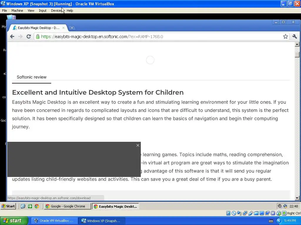Launch Internet Explorer from guest quick launch
Viewport: 301px width, 225px height.
click(23, 206)
